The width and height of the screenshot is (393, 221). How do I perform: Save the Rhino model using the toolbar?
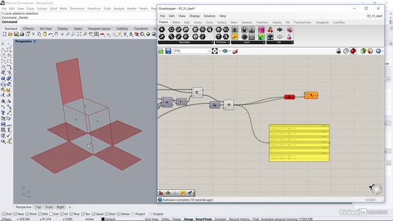(x=16, y=34)
